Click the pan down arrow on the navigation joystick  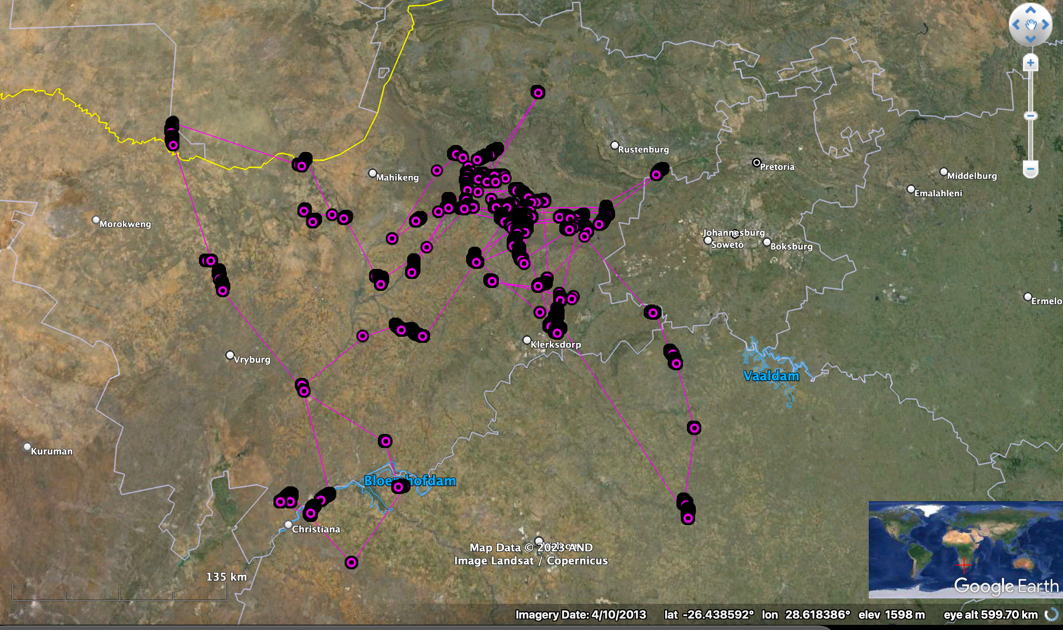(x=1030, y=39)
